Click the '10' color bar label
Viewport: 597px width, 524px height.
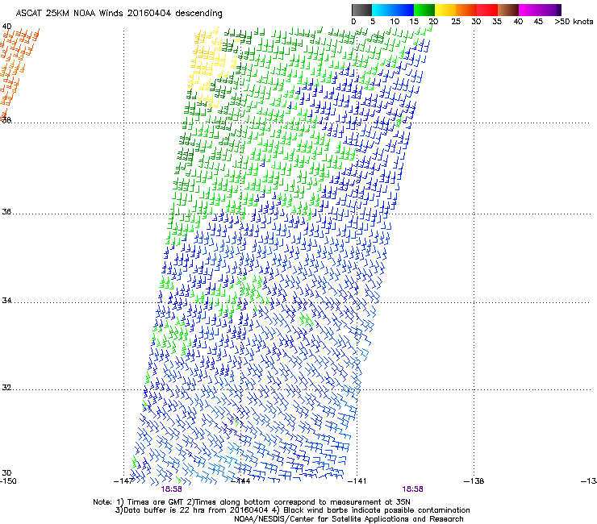click(x=395, y=21)
